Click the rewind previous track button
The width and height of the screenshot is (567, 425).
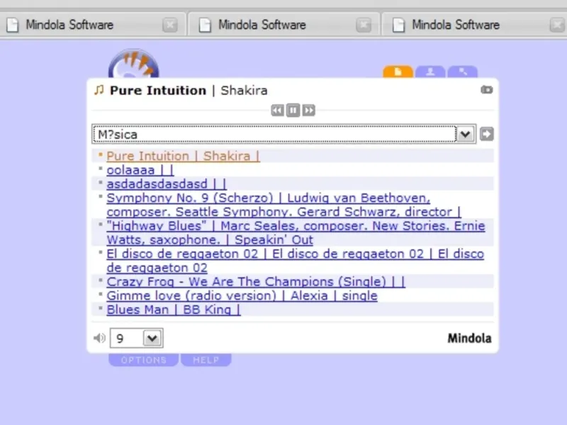277,110
